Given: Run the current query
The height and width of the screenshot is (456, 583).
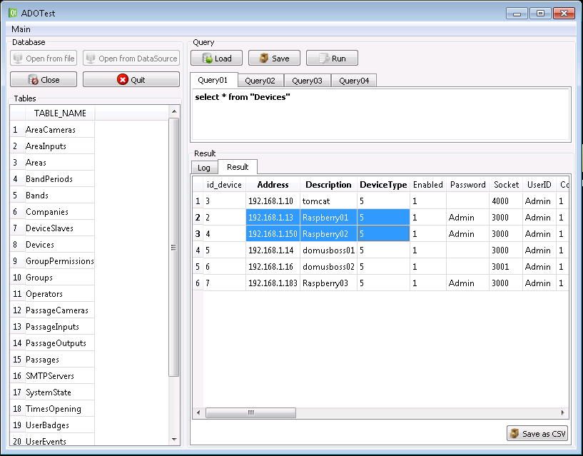Looking at the screenshot, I should pyautogui.click(x=332, y=58).
